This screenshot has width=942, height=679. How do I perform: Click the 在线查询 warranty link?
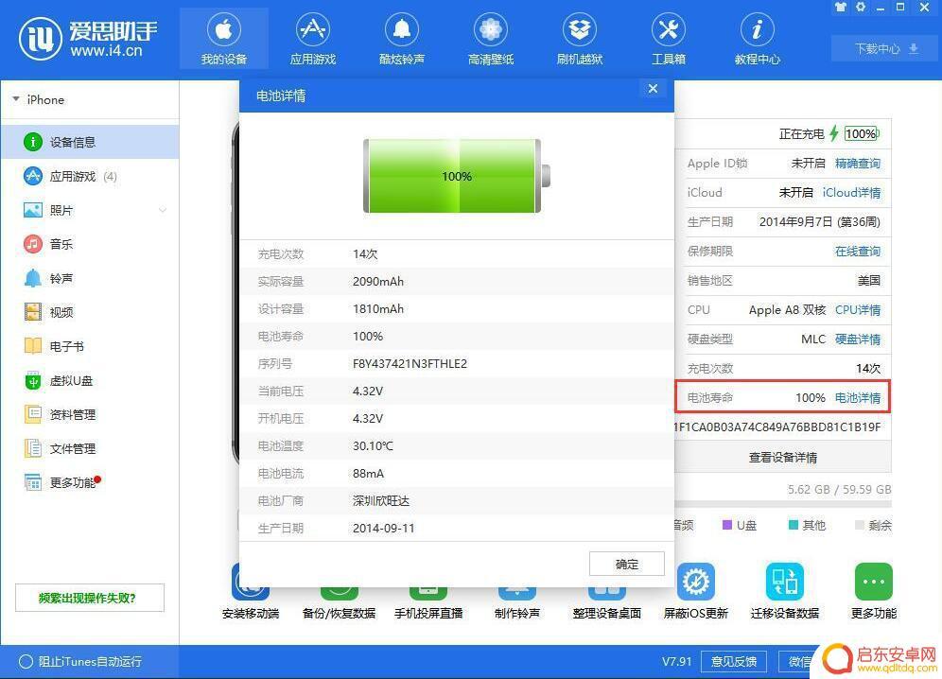tap(857, 252)
